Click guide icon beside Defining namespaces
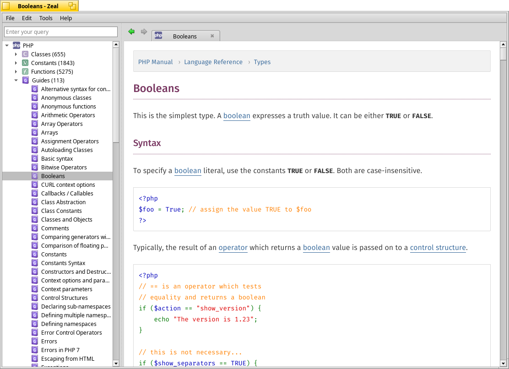509x369 pixels. 35,324
